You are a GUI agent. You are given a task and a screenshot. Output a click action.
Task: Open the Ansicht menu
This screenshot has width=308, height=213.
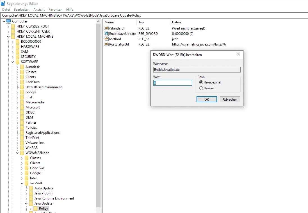[39, 10]
